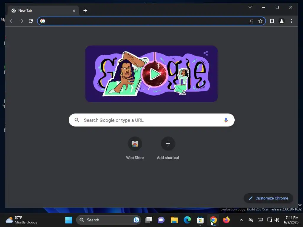Viewport: 303px width, 227px height.
Task: Launch Firefox from the taskbar
Action: [x=226, y=220]
